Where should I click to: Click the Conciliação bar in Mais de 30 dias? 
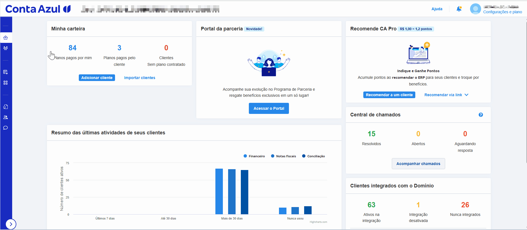(244, 192)
